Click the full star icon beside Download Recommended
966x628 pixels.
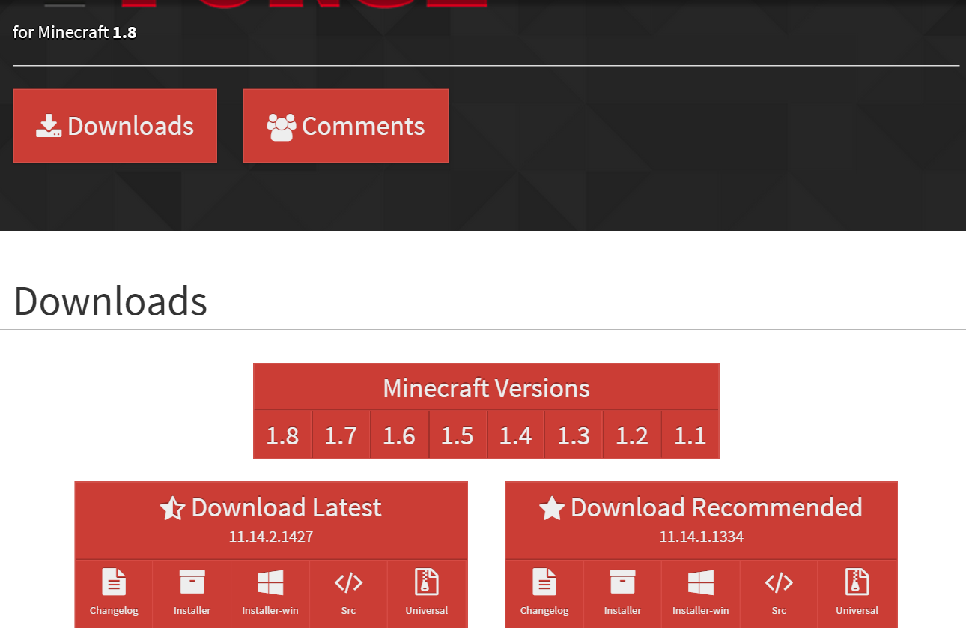pyautogui.click(x=552, y=508)
